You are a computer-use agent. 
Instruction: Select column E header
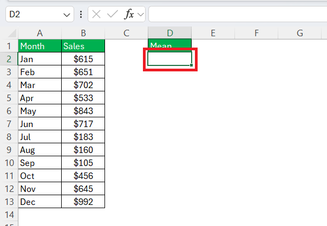[x=213, y=33]
